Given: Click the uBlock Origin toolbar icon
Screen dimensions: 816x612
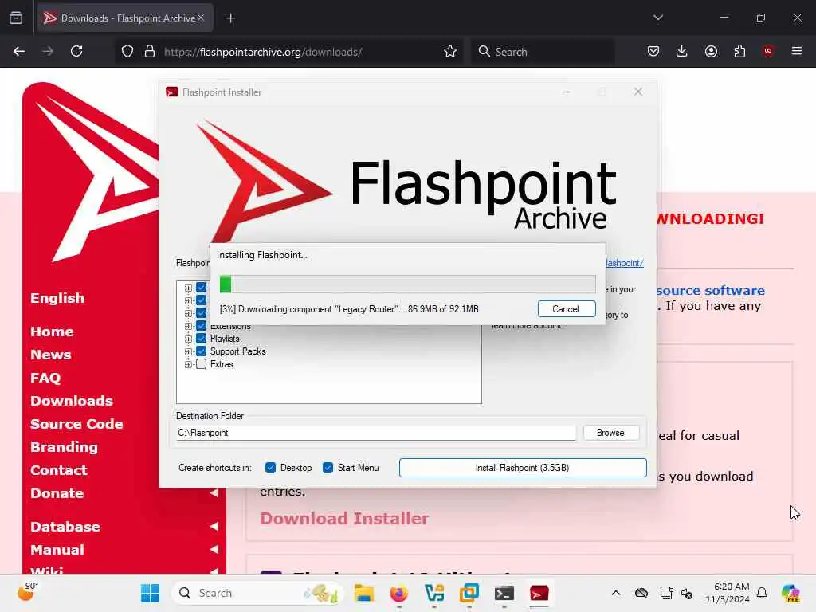Looking at the screenshot, I should [768, 51].
